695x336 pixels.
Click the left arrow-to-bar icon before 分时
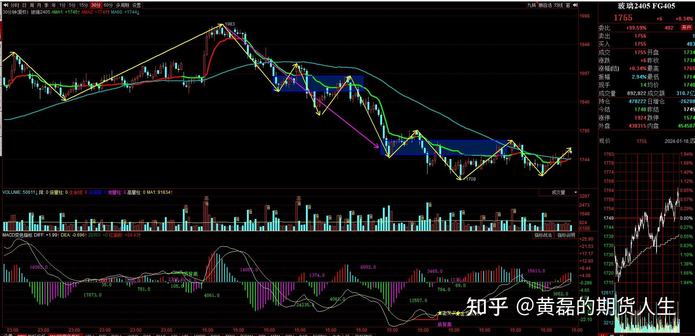point(6,5)
